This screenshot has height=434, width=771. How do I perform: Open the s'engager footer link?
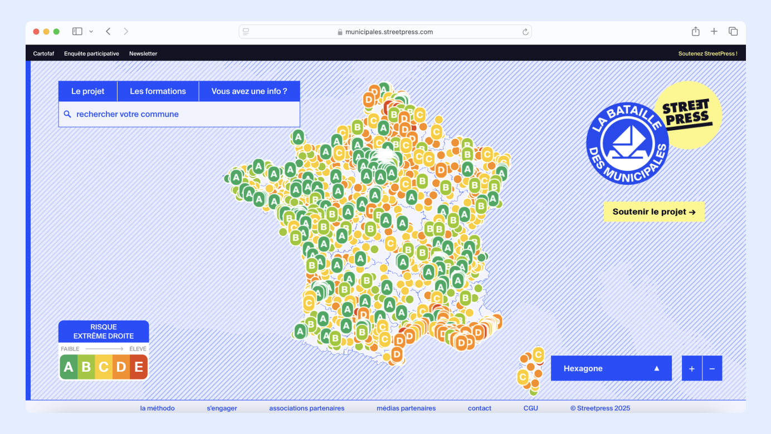(222, 408)
